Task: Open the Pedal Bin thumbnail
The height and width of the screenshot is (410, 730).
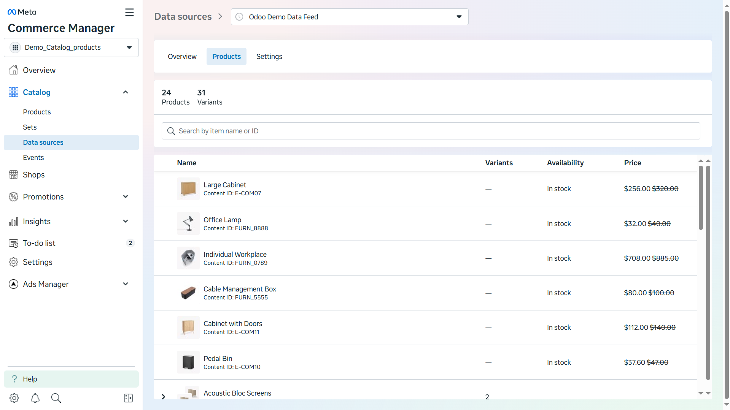Action: tap(188, 362)
